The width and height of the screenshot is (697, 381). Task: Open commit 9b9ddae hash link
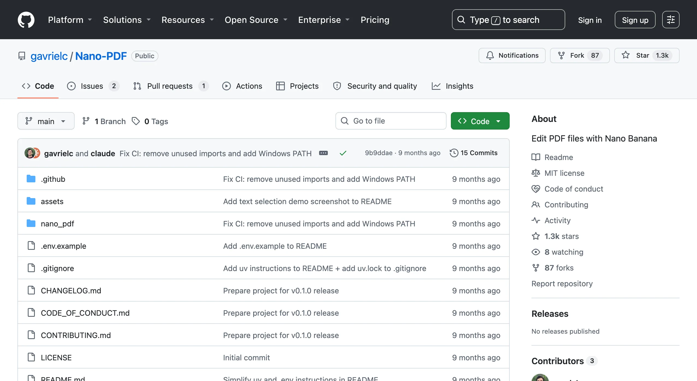pyautogui.click(x=378, y=153)
